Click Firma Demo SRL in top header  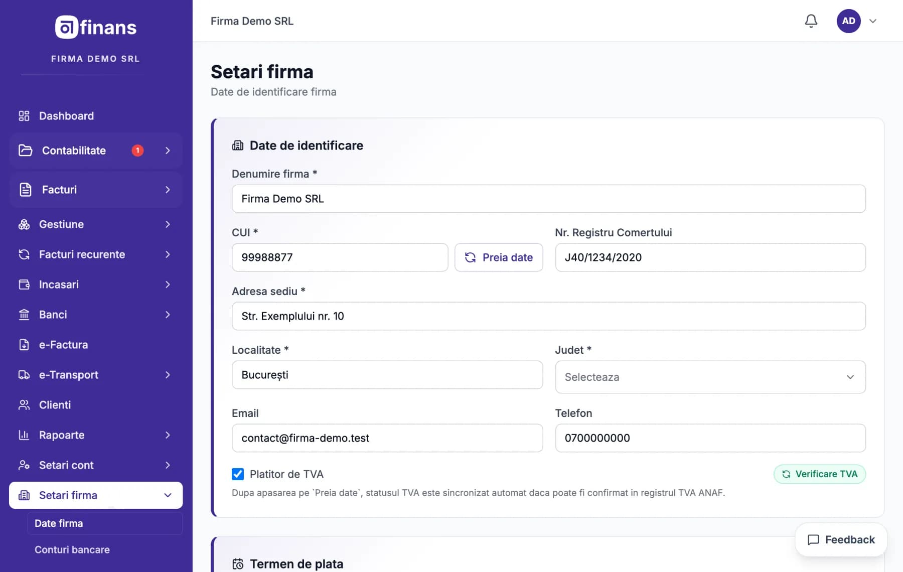[252, 21]
